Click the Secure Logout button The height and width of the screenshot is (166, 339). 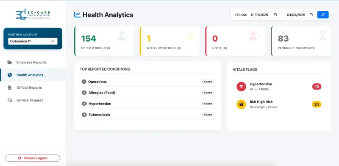pyautogui.click(x=33, y=158)
